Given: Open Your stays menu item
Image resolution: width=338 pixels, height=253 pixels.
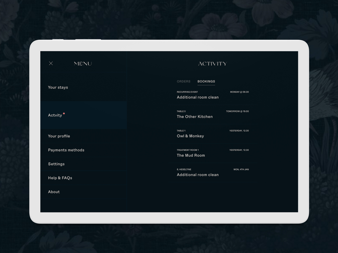Looking at the screenshot, I should (x=83, y=87).
